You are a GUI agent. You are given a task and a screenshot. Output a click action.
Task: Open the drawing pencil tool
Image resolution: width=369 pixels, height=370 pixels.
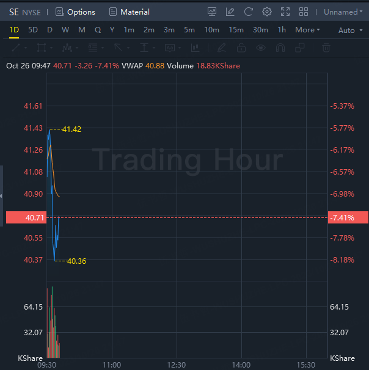[230, 12]
